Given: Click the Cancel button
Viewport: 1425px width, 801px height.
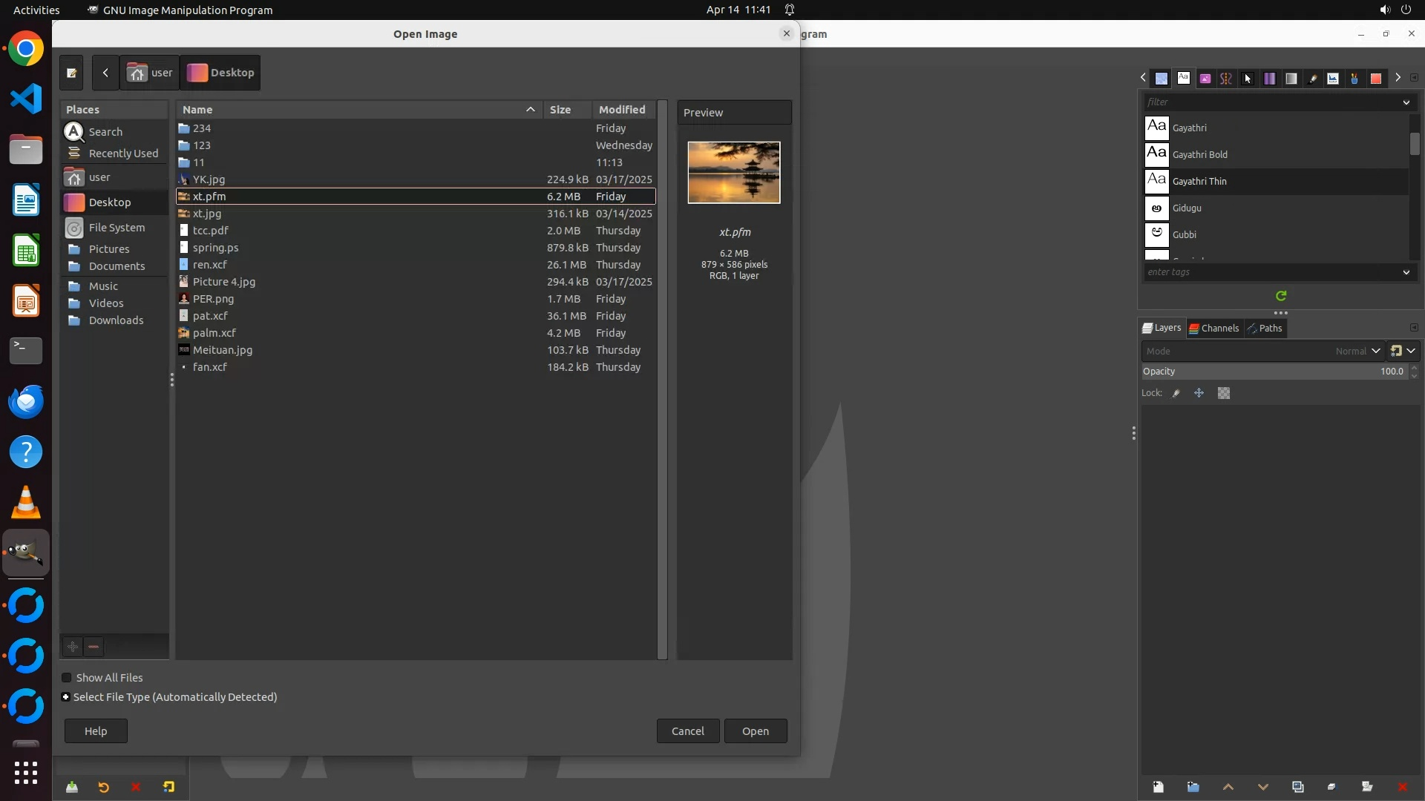Looking at the screenshot, I should (x=687, y=731).
